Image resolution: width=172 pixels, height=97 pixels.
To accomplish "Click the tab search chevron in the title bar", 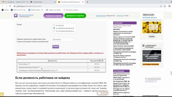I will (x=161, y=2).
